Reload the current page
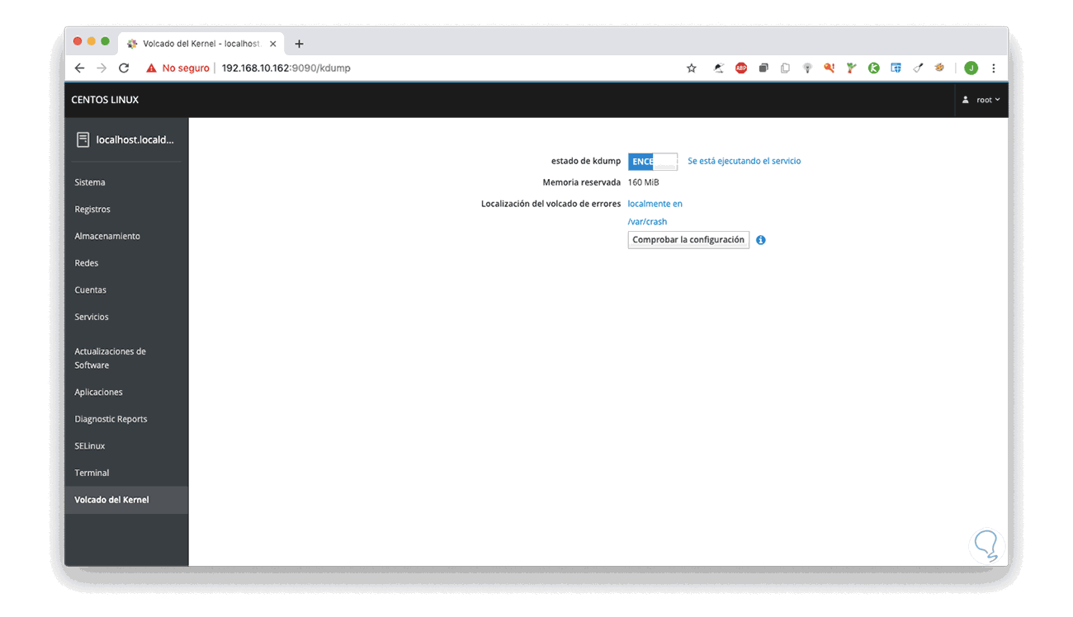 (x=124, y=68)
